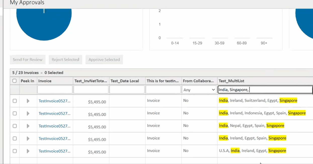Check the box for the Switzerland invoice row
Viewport: 313px width, 164px height.
pyautogui.click(x=15, y=101)
